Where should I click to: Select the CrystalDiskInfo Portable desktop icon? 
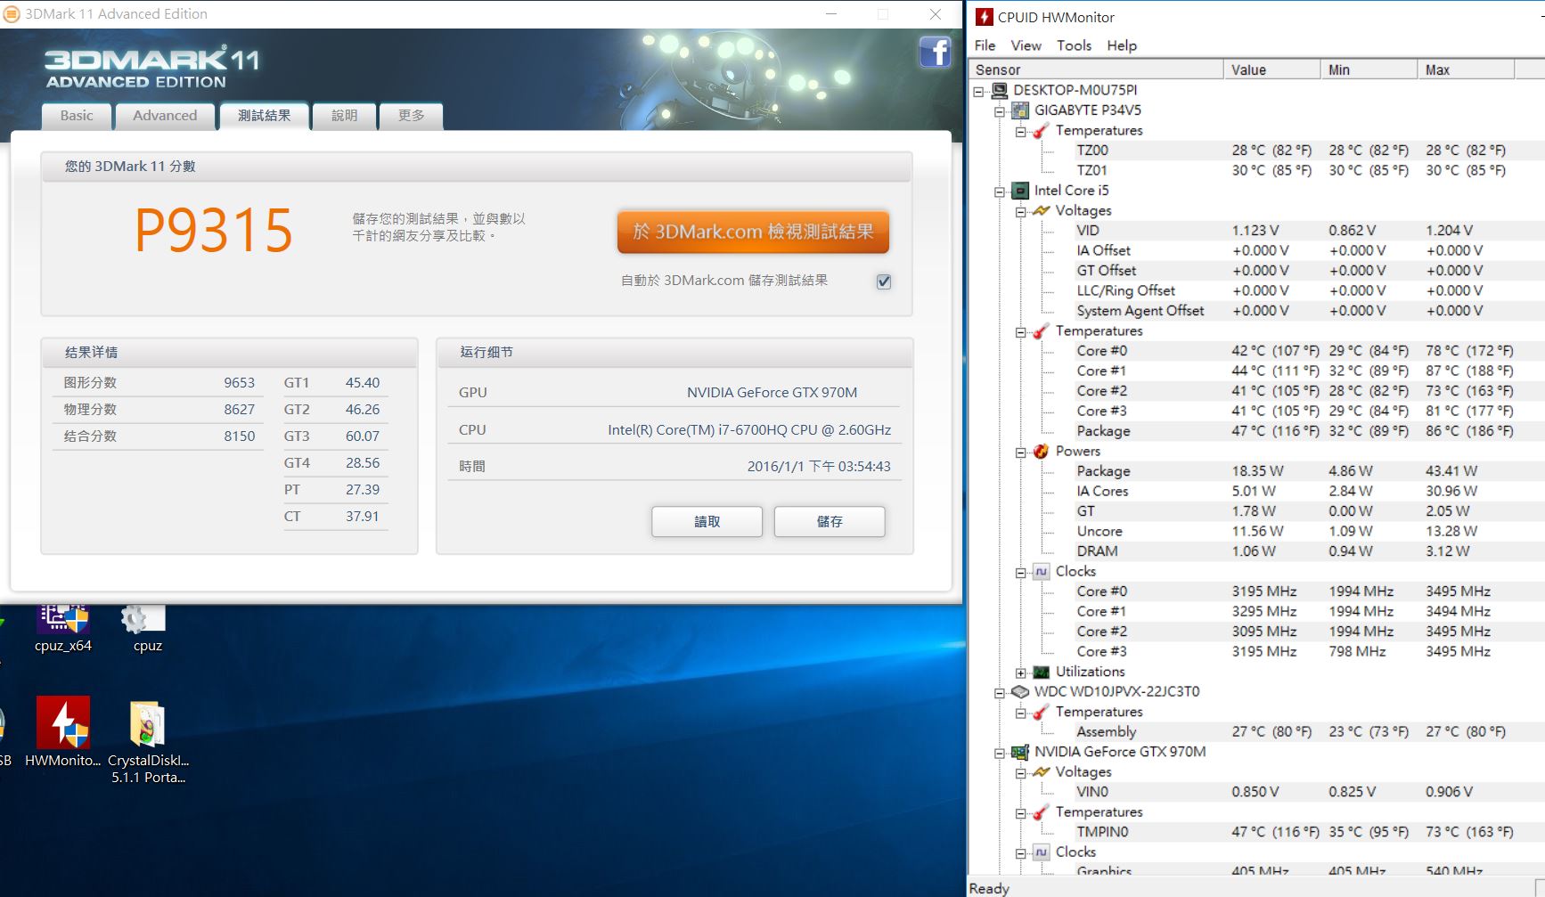[148, 742]
